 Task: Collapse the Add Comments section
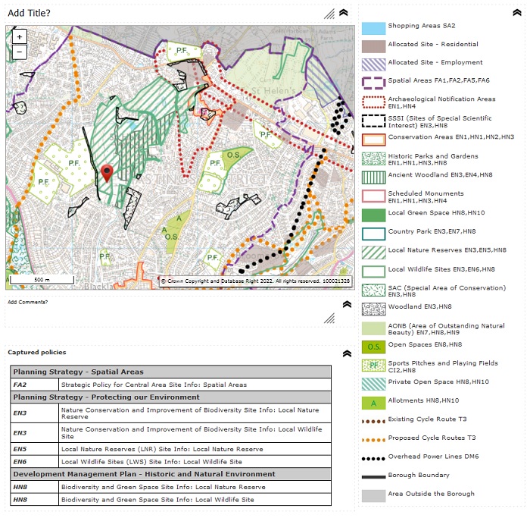(347, 304)
